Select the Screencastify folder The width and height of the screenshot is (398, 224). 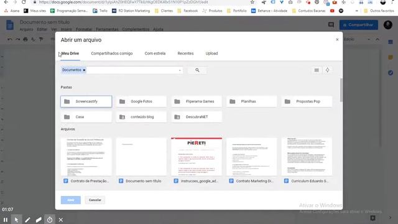86,101
